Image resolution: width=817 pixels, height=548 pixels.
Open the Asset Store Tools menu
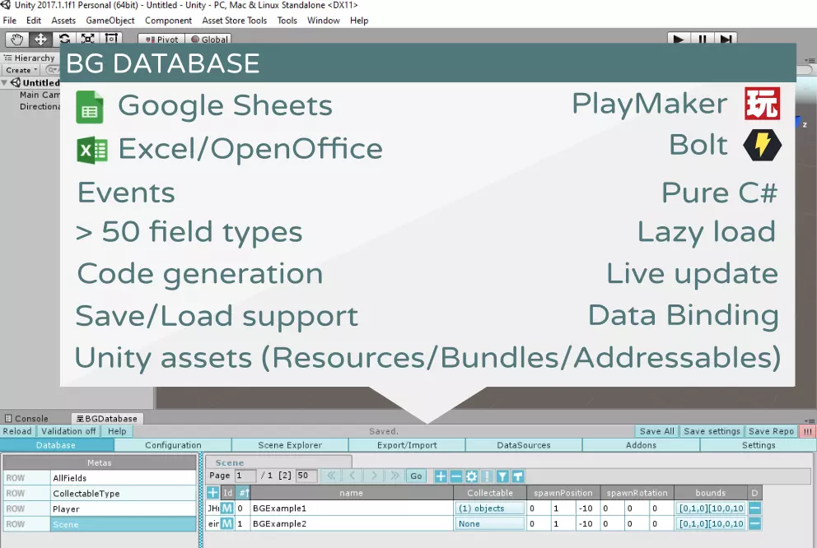[x=235, y=21]
